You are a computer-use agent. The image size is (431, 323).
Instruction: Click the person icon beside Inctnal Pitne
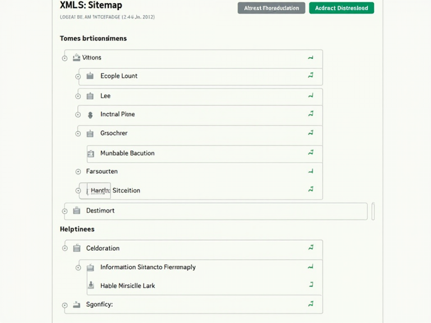point(90,115)
